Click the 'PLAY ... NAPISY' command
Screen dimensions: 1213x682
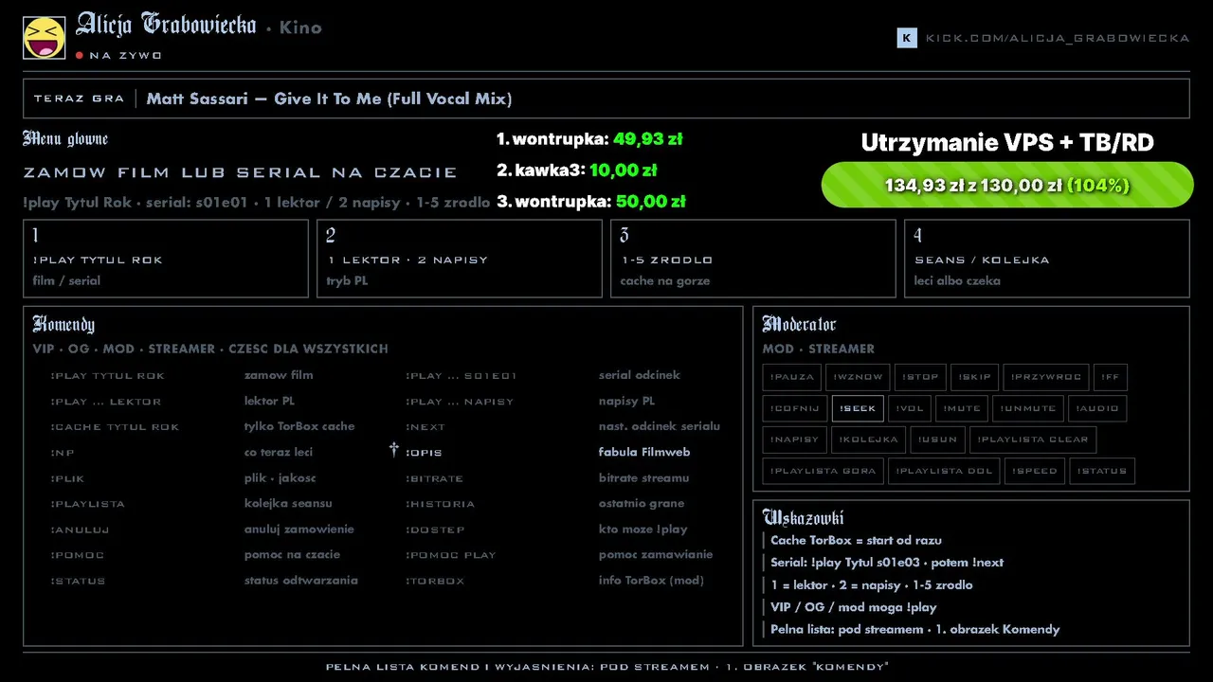point(460,402)
